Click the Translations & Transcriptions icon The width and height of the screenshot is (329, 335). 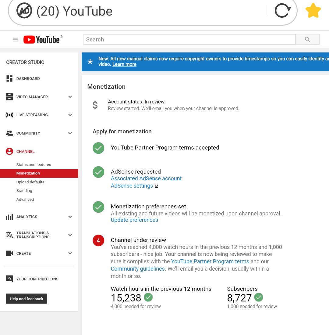9,235
